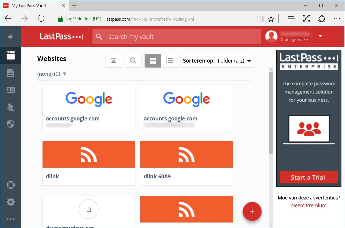Screen dimensions: 345x228
Task: Click the scrollbar down arrow
Action: click(x=271, y=226)
